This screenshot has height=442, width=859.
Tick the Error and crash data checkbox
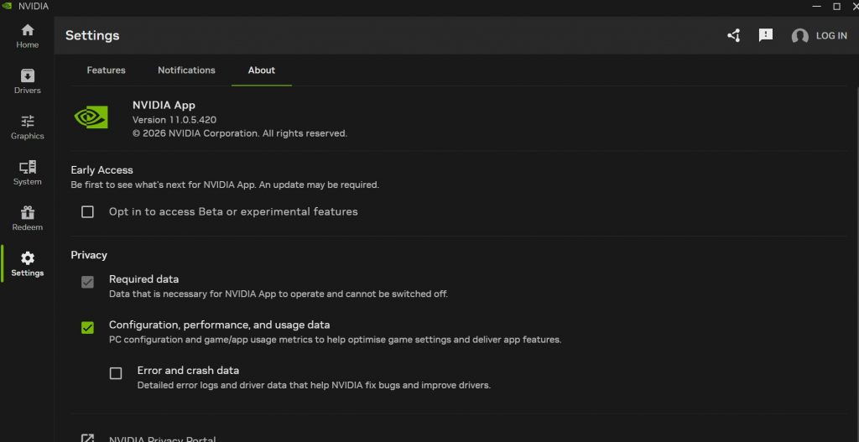pos(116,373)
